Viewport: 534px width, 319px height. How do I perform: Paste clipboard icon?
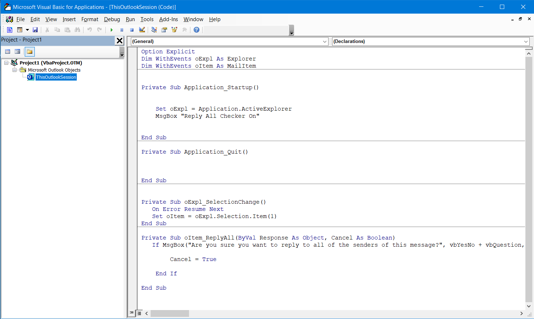tap(67, 30)
